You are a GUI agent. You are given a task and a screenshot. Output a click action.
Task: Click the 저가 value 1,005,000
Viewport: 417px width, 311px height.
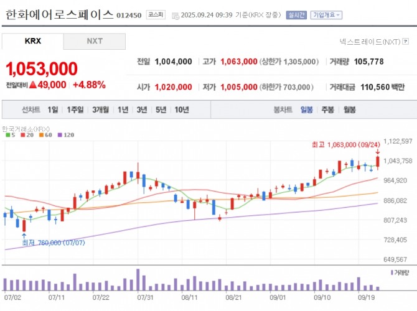(239, 87)
